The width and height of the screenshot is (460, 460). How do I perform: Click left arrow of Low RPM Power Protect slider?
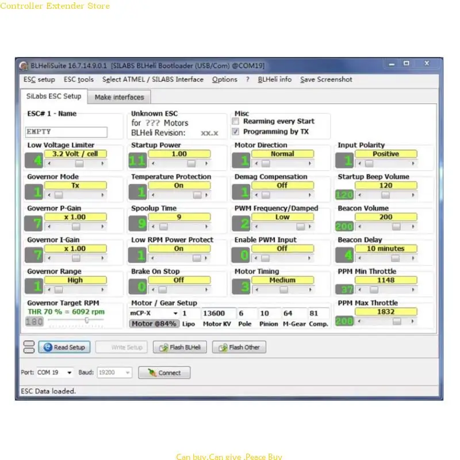[153, 258]
